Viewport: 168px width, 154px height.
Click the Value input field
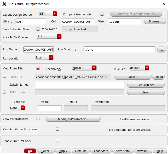click(x=50, y=108)
